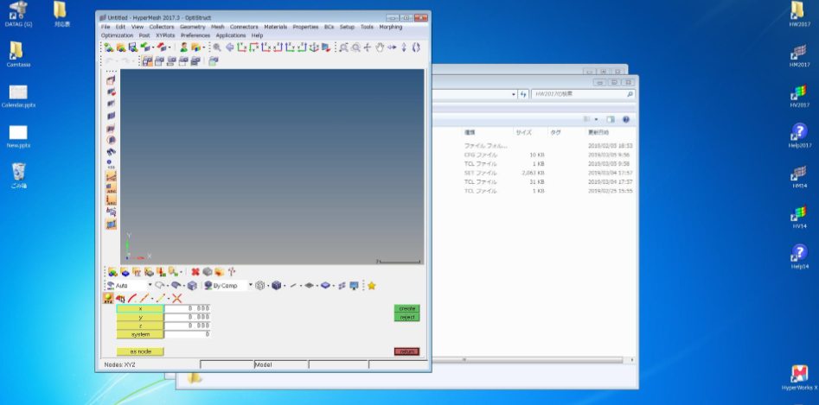
Task: Open the Connectors menu
Action: click(x=244, y=27)
